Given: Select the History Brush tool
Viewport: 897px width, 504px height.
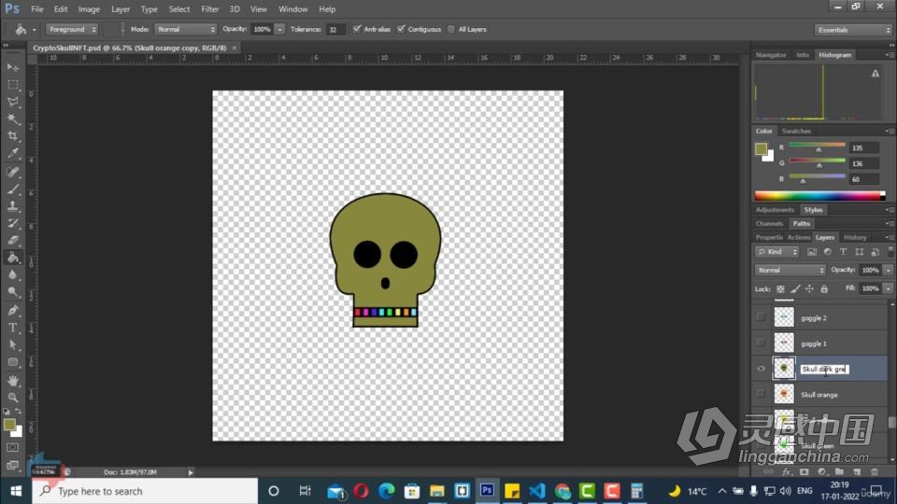Looking at the screenshot, I should 12,223.
